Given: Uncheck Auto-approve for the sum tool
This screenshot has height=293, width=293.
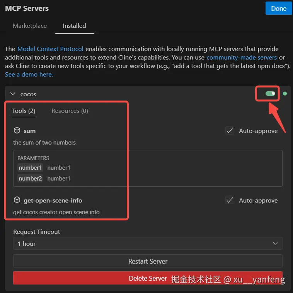Looking at the screenshot, I should pyautogui.click(x=230, y=130).
